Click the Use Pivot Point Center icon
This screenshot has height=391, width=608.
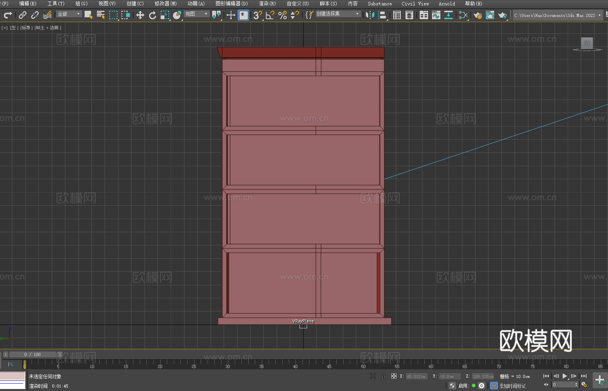(x=216, y=15)
